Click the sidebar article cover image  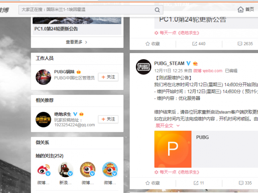tap(77, 21)
